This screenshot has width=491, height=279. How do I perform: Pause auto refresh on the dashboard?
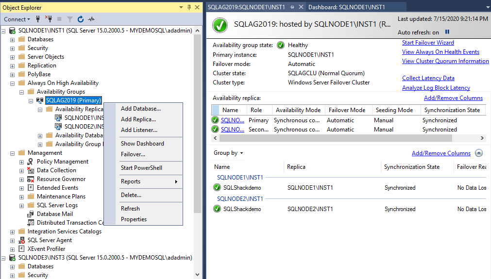coord(447,32)
